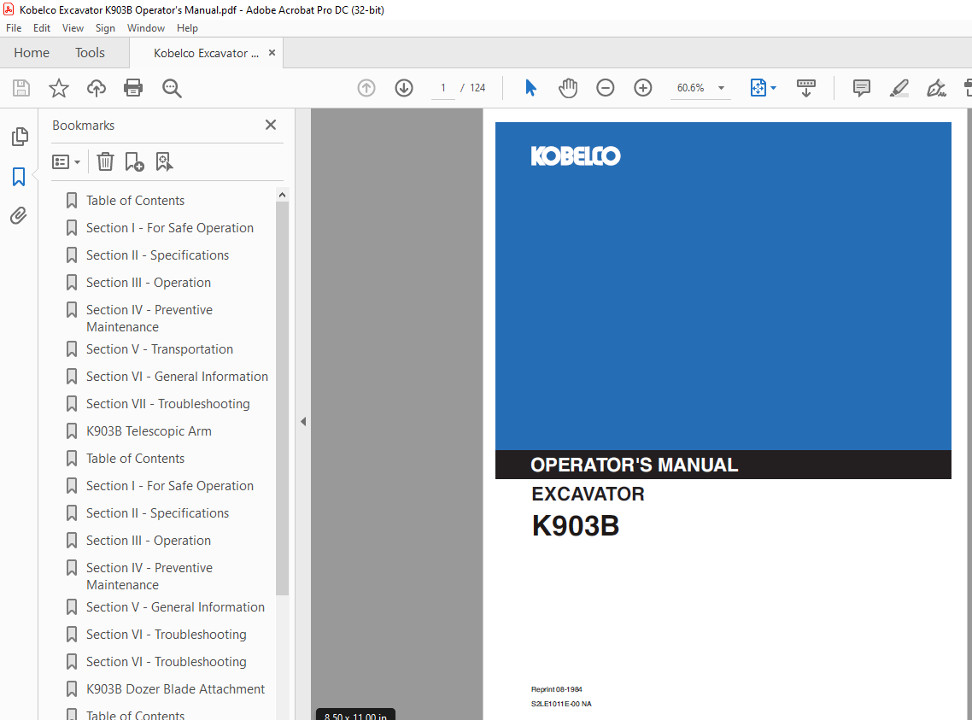Screen dimensions: 972x720
Task: Click bookmark icon beside Section VII - Troubleshooting
Action: pos(72,404)
